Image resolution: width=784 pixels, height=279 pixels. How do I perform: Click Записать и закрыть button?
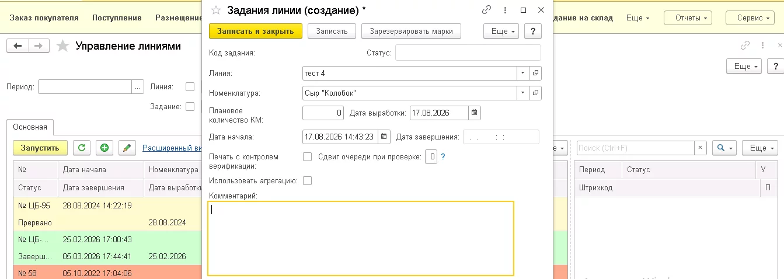255,31
